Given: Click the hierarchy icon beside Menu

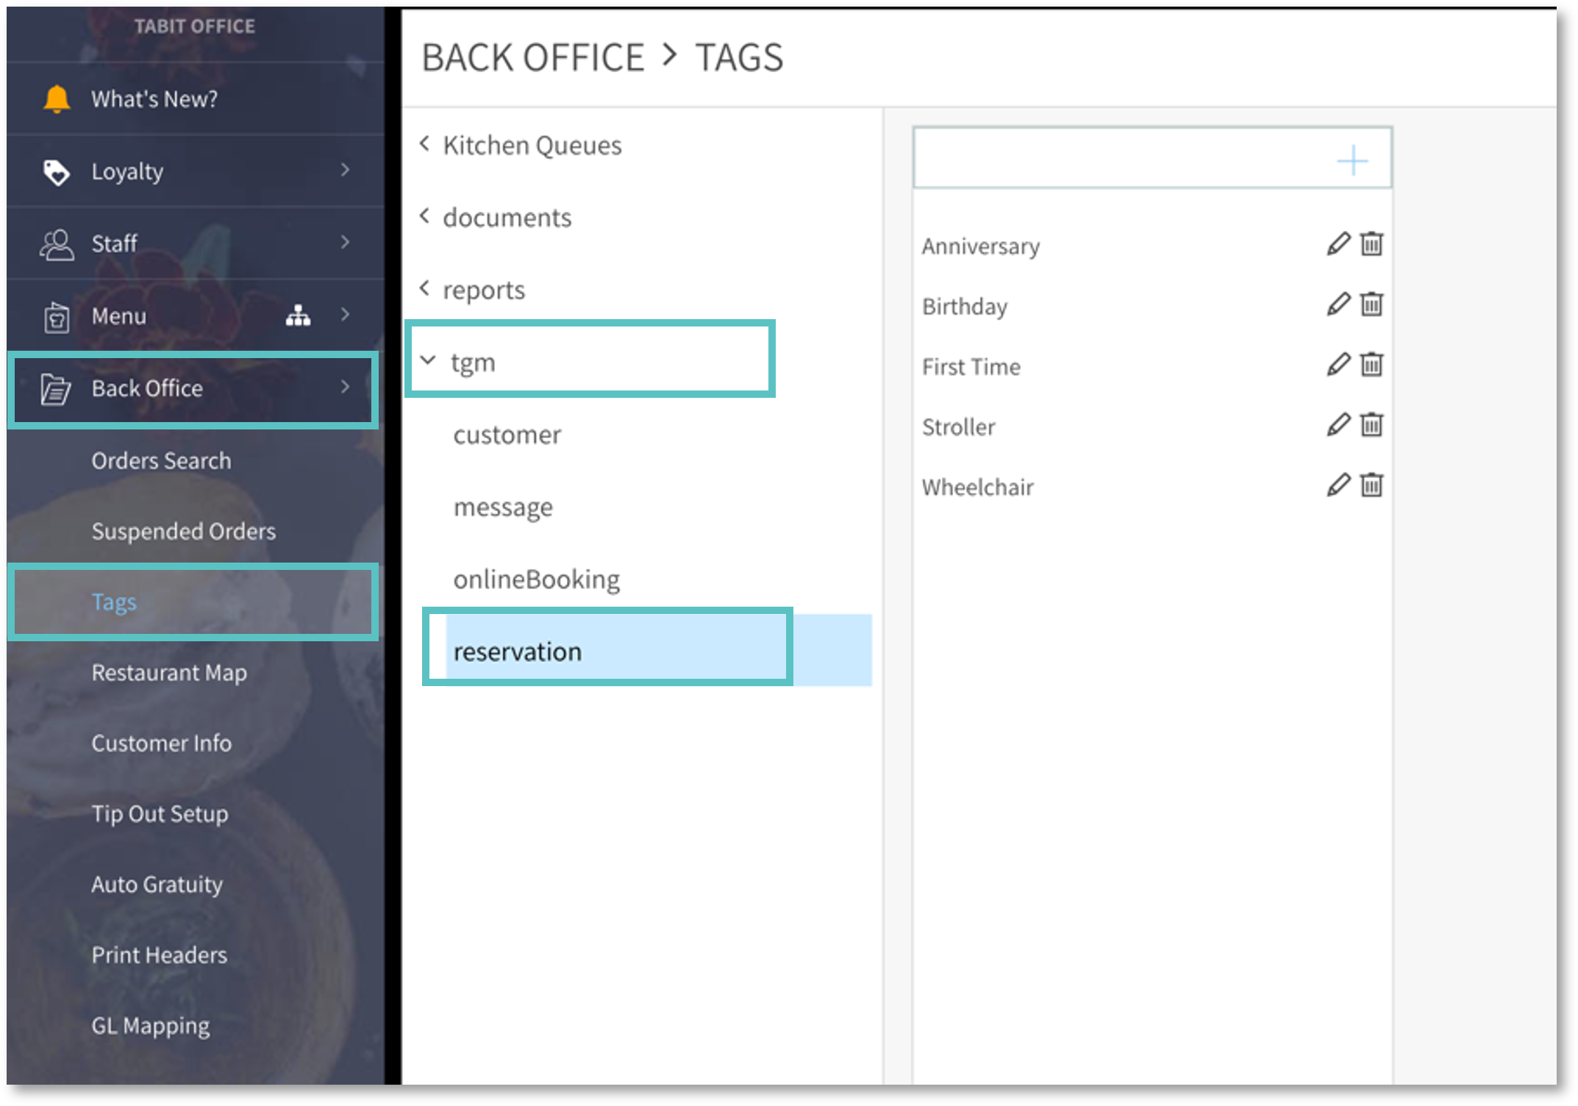Looking at the screenshot, I should click(x=298, y=315).
